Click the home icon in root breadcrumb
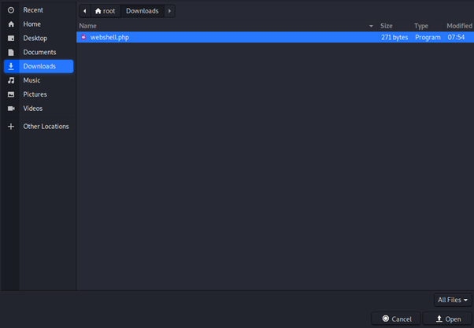Screen dimensions: 474x328 click(98, 11)
